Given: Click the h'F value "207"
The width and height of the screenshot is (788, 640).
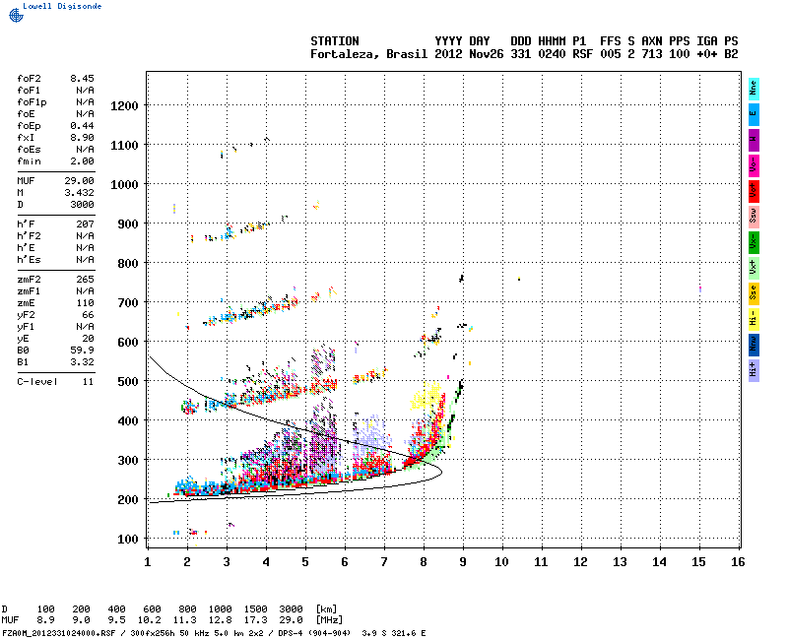Looking at the screenshot, I should 85,224.
